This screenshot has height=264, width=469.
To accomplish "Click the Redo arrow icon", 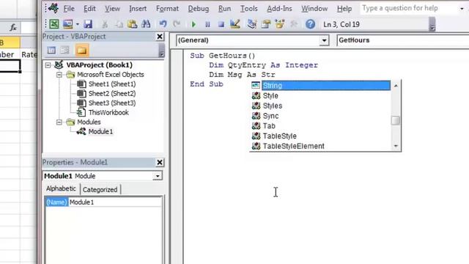I will click(177, 24).
